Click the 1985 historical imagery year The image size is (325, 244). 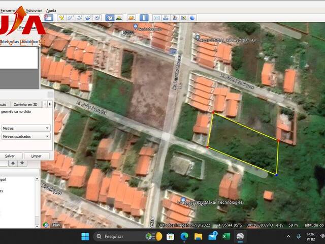click(x=56, y=225)
